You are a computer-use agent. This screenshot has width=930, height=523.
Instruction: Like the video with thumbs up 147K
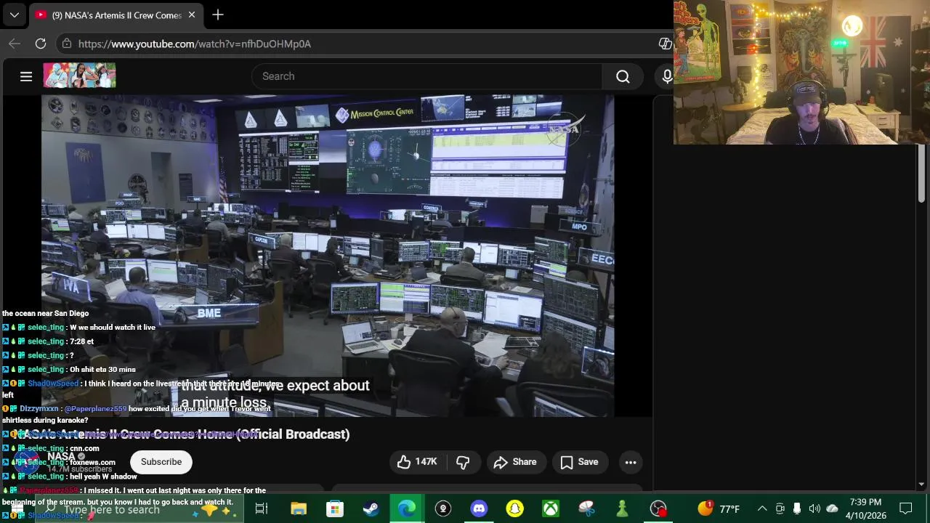417,462
